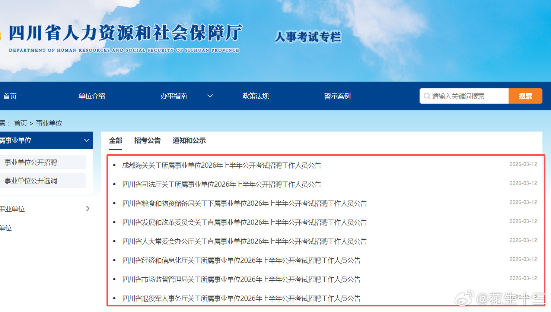Open the 成都海关 recruitment announcement
Viewport: 551px width, 312px height.
(222, 165)
